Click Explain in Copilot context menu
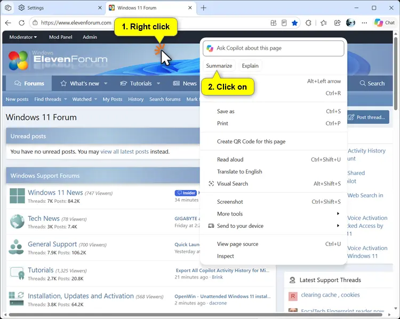The image size is (400, 319). [x=250, y=66]
